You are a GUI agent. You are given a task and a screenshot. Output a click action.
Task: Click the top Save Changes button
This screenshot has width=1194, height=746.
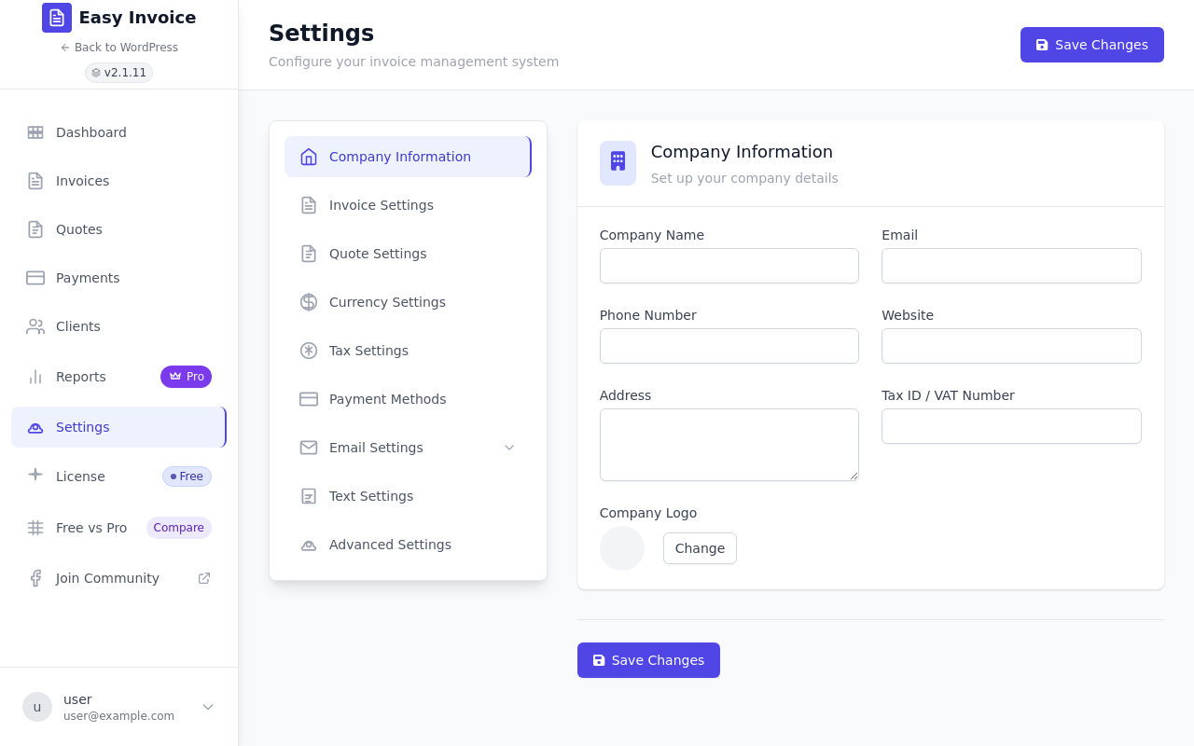pyautogui.click(x=1092, y=45)
